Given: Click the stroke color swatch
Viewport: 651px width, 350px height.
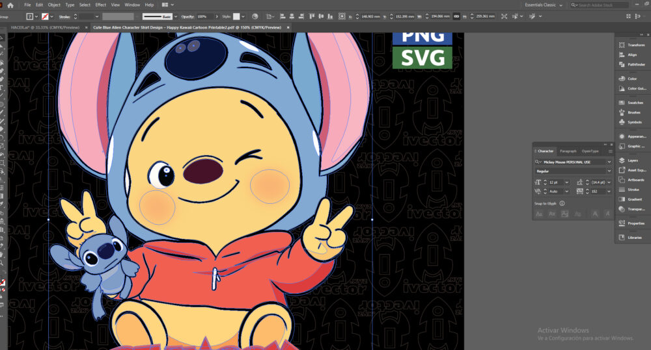Looking at the screenshot, I should tap(45, 17).
